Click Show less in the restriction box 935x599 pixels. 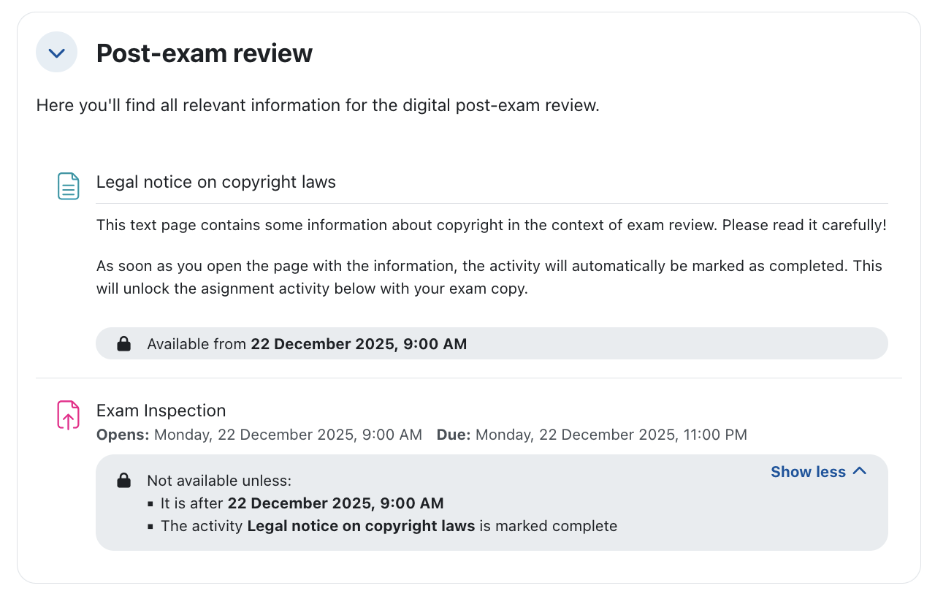pos(808,472)
